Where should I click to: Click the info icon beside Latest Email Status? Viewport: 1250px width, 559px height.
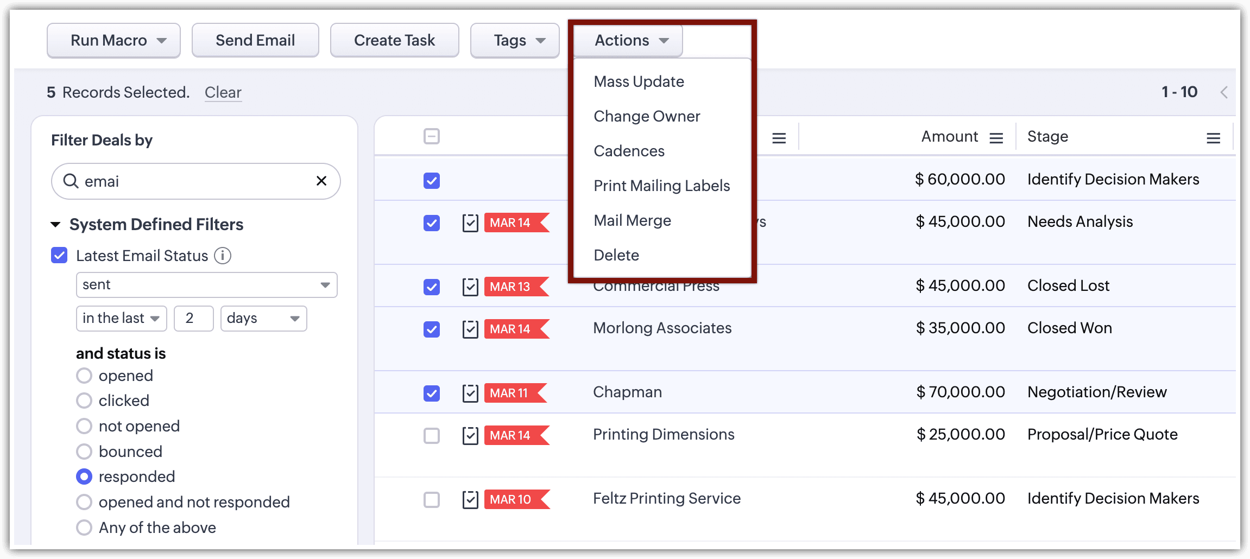pyautogui.click(x=223, y=256)
